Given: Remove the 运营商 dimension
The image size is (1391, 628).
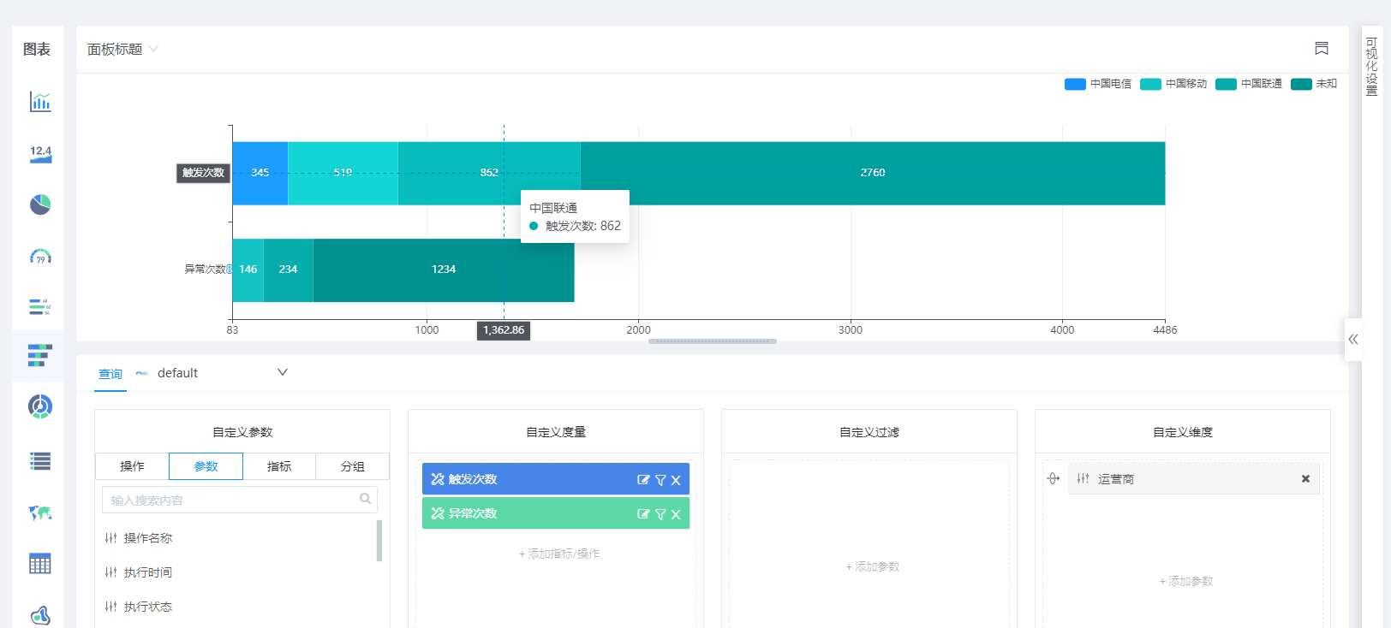Looking at the screenshot, I should (x=1305, y=479).
